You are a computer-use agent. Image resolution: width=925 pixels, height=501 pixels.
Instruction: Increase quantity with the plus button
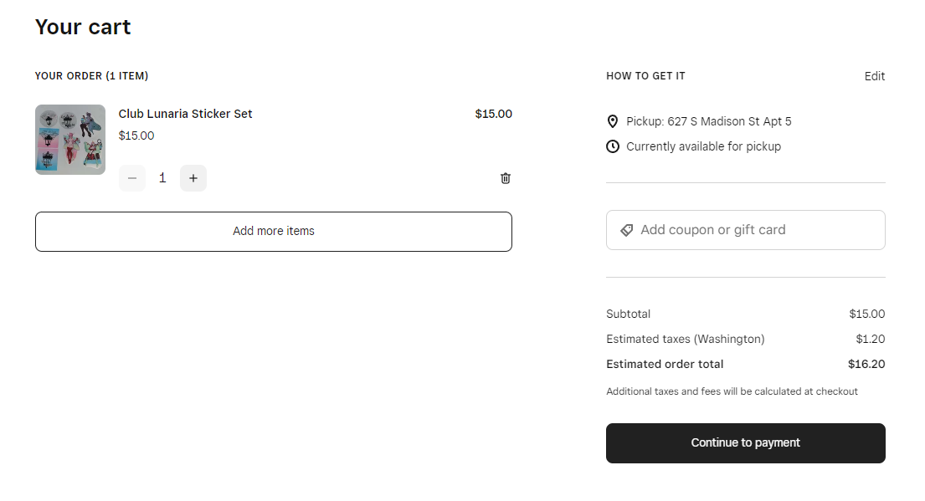tap(193, 178)
